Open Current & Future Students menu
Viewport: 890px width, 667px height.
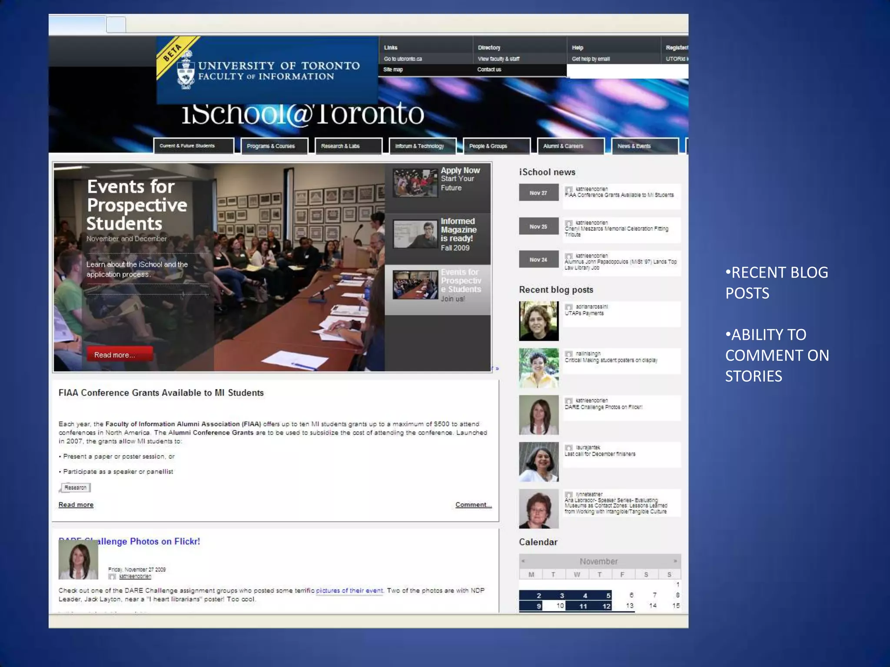tap(193, 146)
